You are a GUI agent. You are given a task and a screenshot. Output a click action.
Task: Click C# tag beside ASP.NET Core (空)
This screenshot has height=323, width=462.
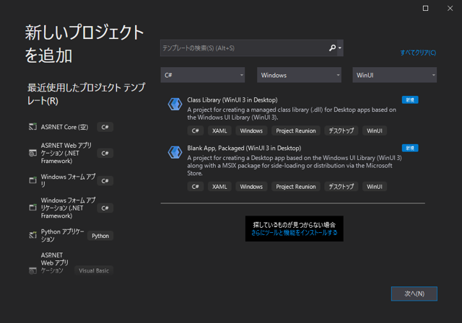(x=105, y=127)
